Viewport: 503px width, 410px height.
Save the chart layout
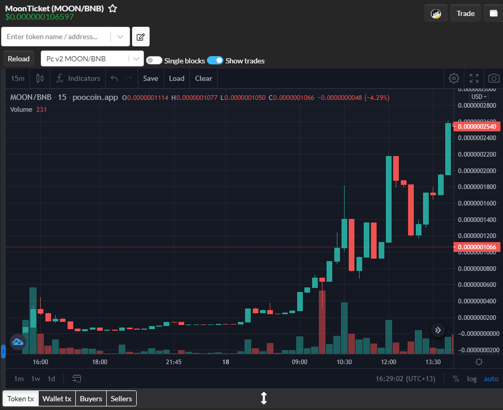[151, 78]
